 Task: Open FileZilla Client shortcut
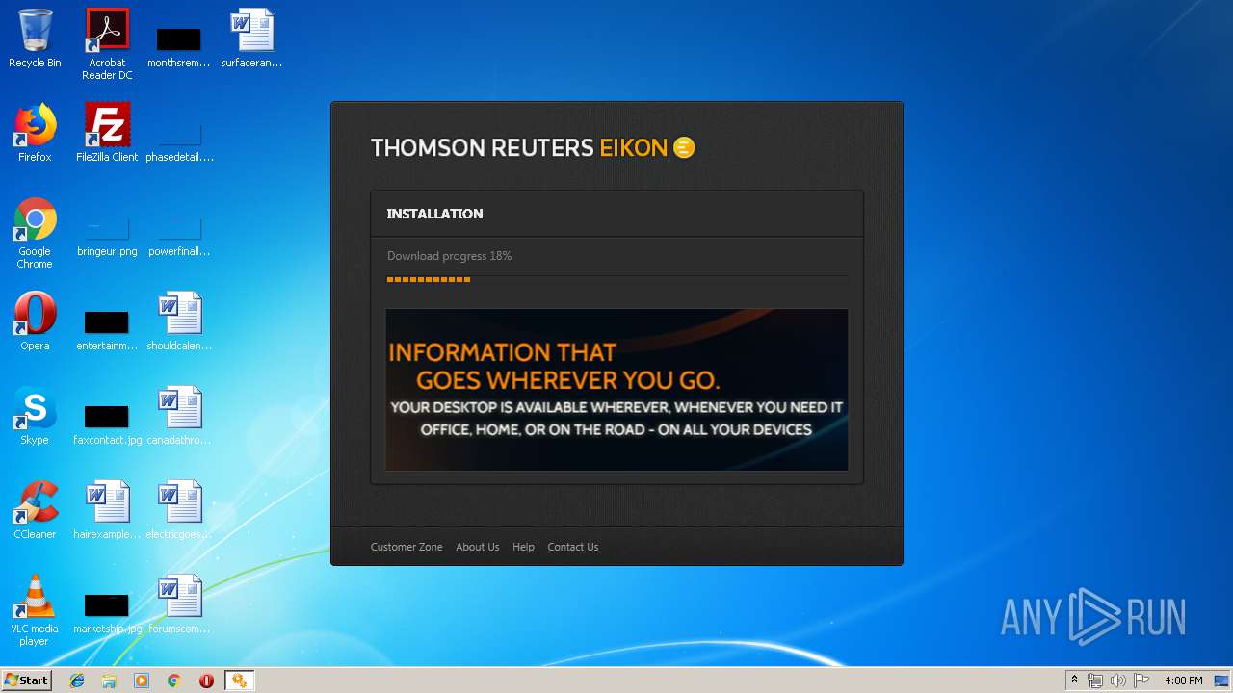[107, 133]
